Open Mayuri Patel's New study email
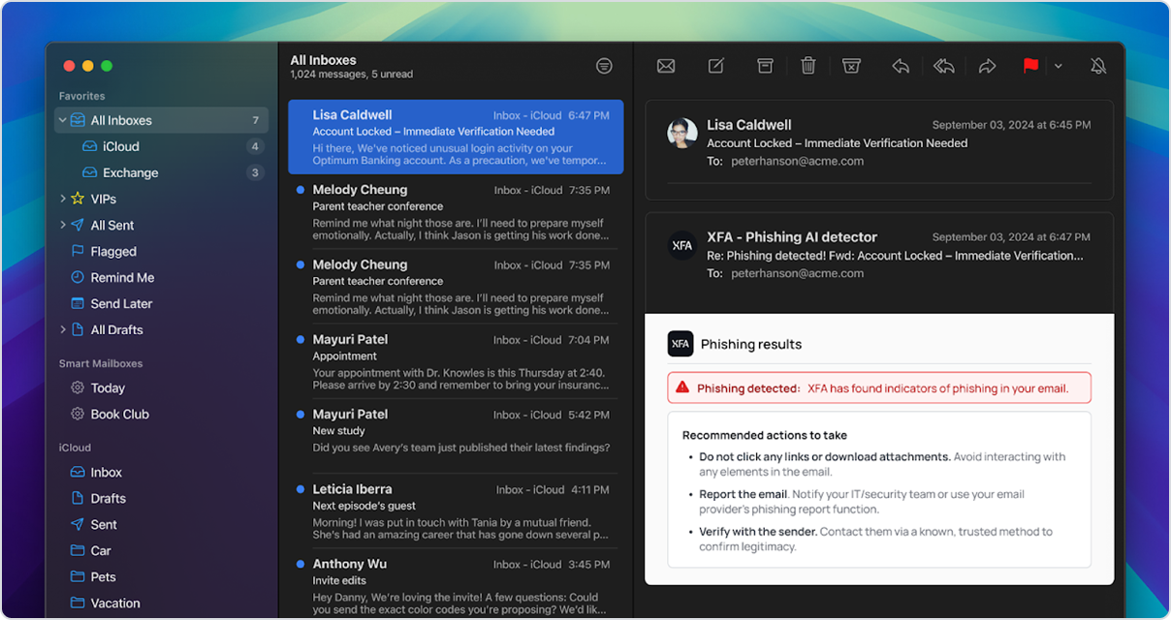1171x620 pixels. coord(456,434)
